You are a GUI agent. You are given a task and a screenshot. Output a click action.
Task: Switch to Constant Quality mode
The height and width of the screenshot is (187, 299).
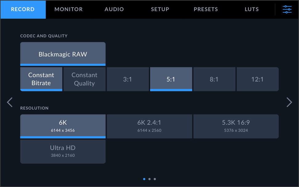coord(84,79)
